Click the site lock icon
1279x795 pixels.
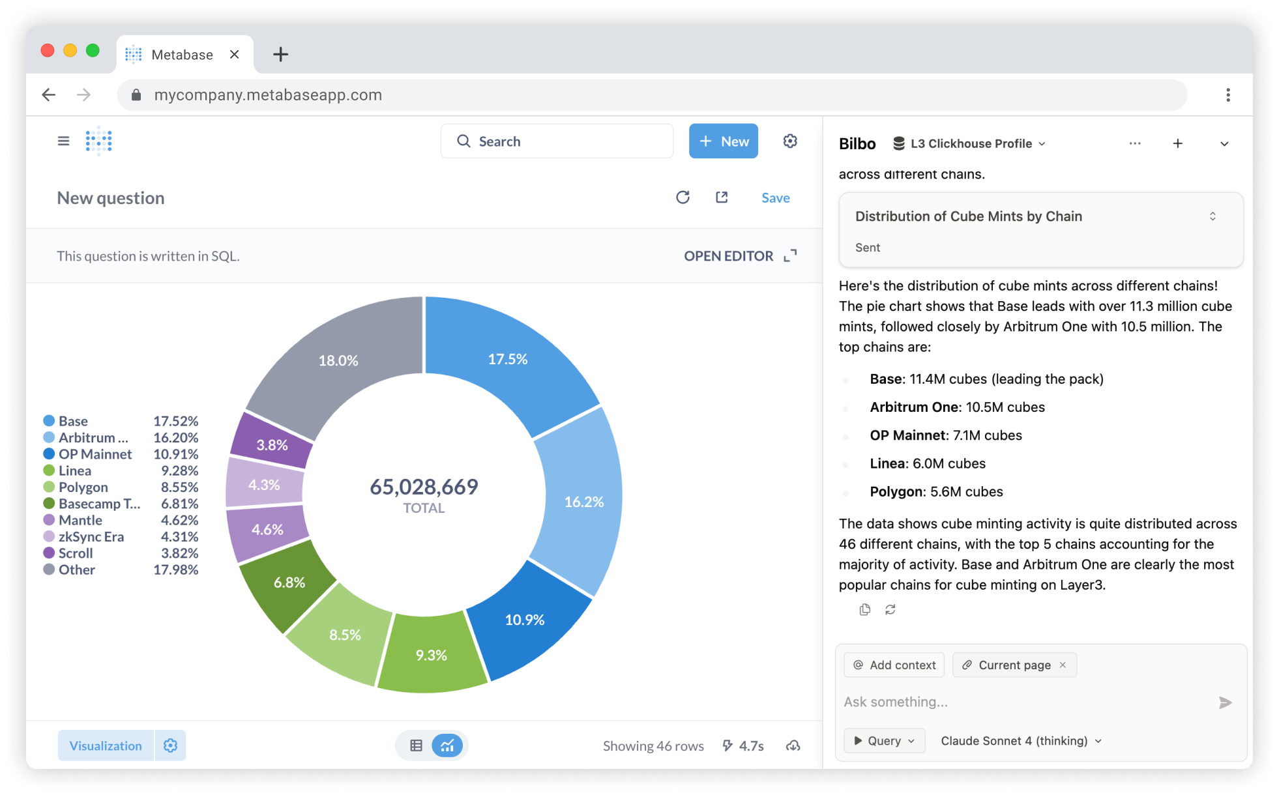(x=136, y=95)
